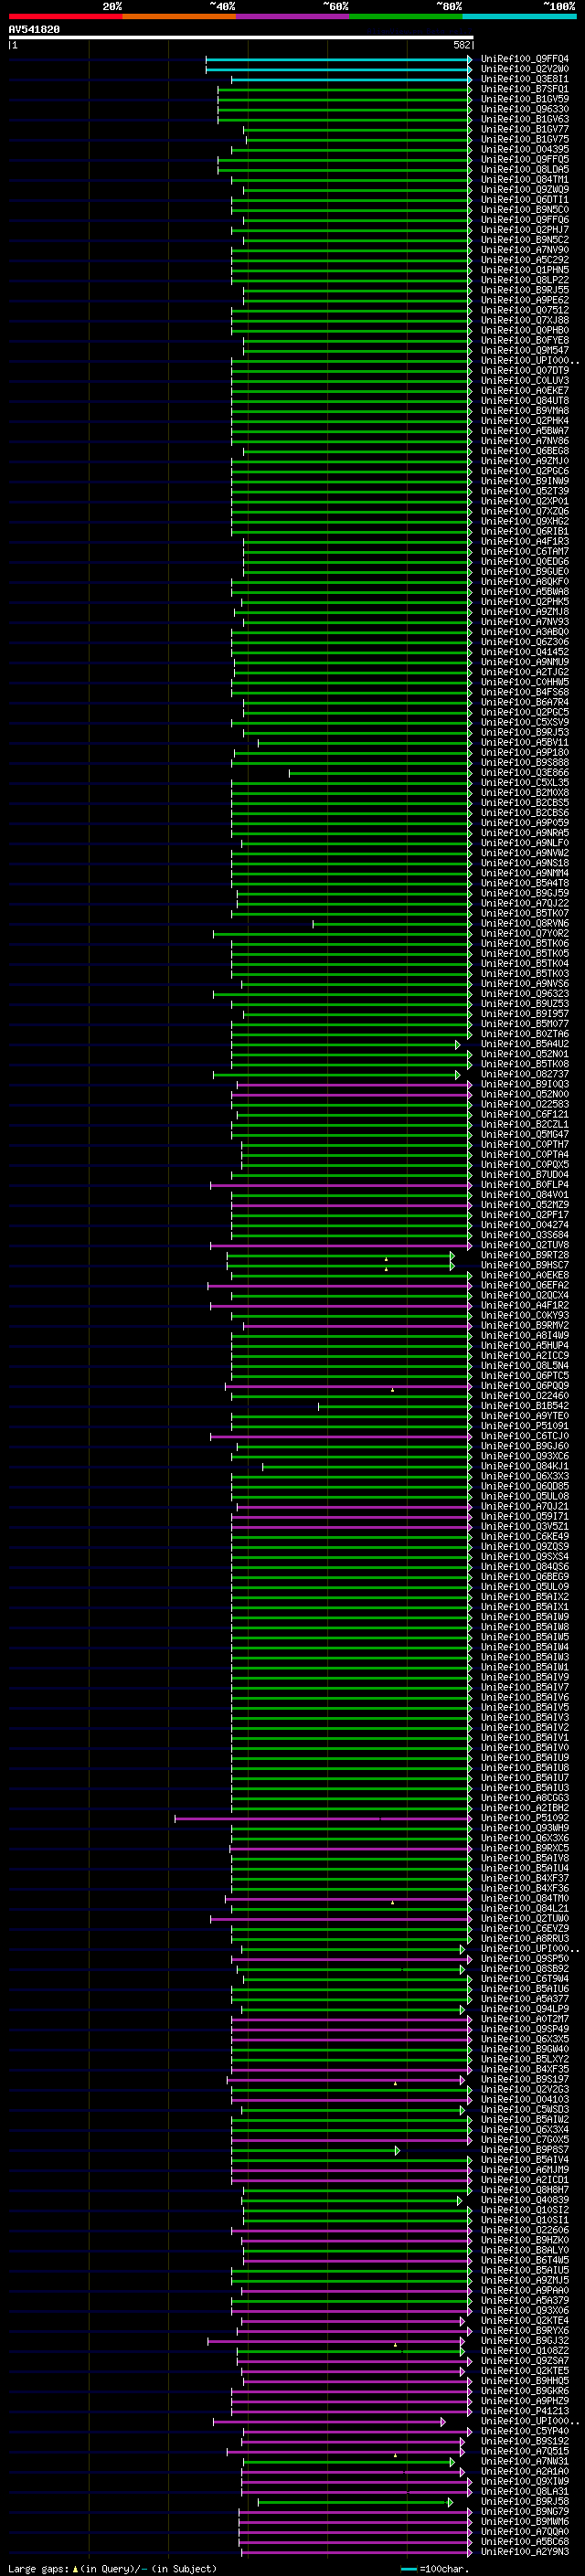Viewport: 585px width, 2576px height.
Task: Click the UniRef100_B4FS68 label
Action: 524,692
